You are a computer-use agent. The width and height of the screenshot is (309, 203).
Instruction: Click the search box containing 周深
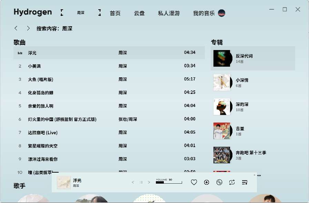pyautogui.click(x=81, y=13)
